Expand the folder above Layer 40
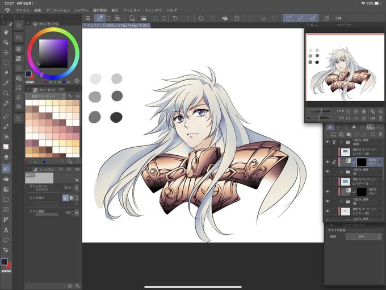 click(342, 201)
